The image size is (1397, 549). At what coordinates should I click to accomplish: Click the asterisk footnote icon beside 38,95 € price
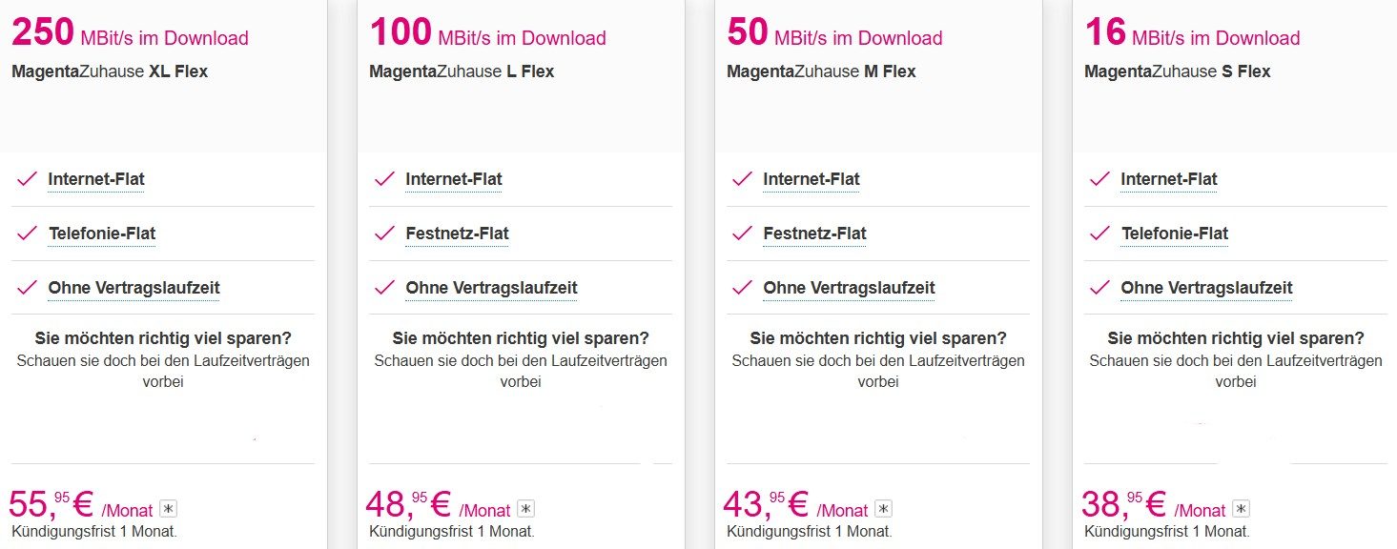(1241, 508)
